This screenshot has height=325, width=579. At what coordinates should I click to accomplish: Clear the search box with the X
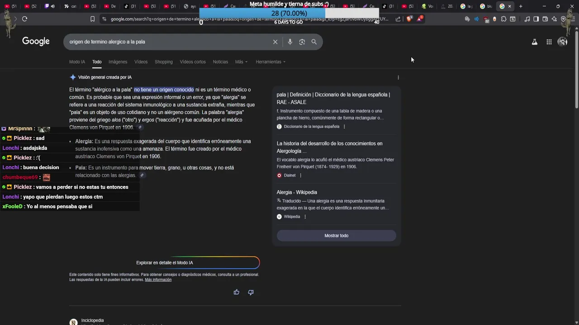[275, 42]
